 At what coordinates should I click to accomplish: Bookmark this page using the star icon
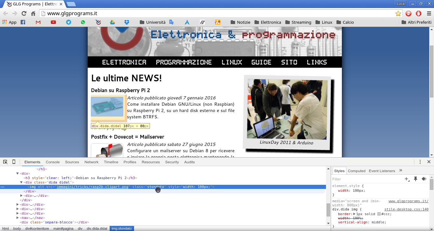point(398,13)
